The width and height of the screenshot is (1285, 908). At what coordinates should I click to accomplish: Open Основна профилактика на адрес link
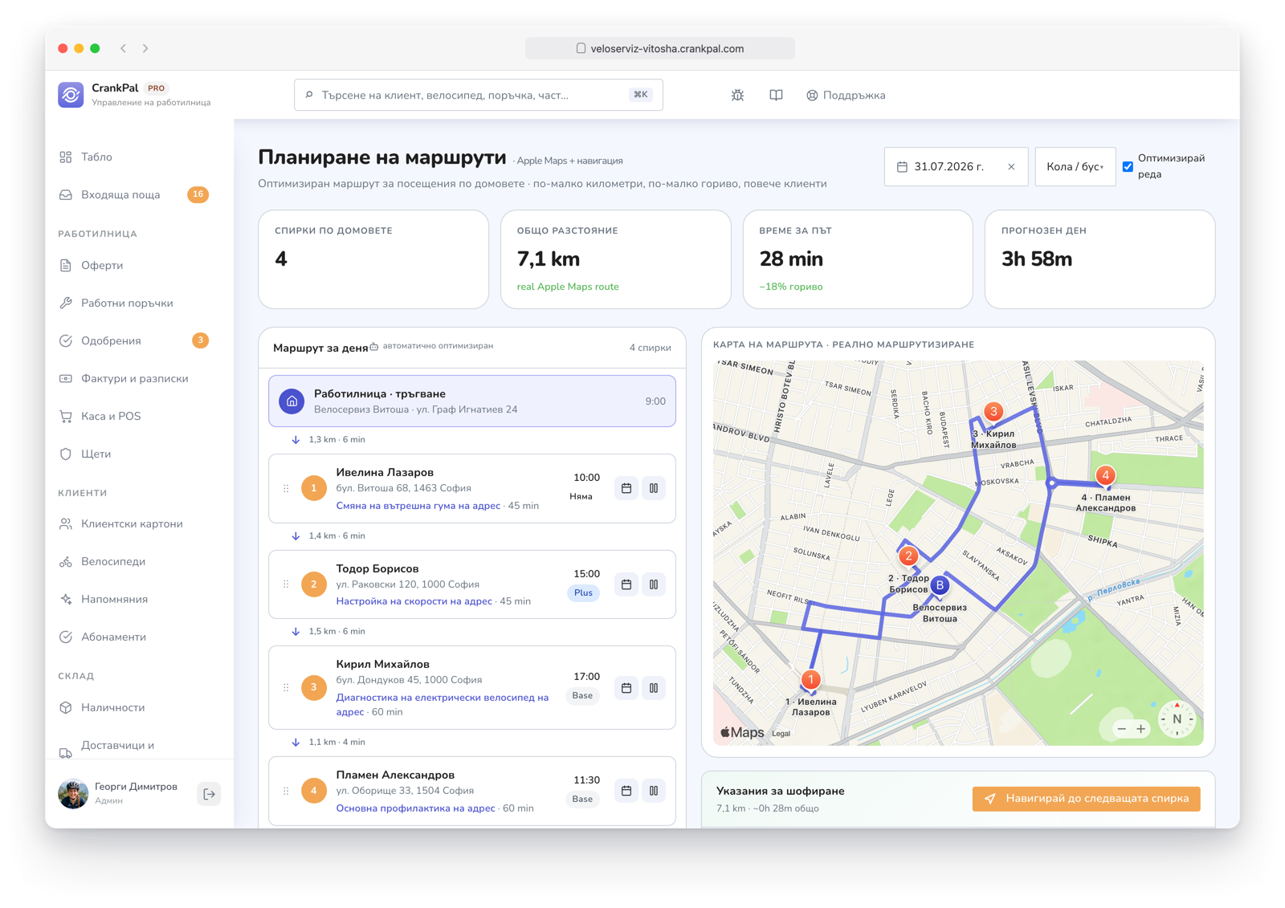point(415,808)
